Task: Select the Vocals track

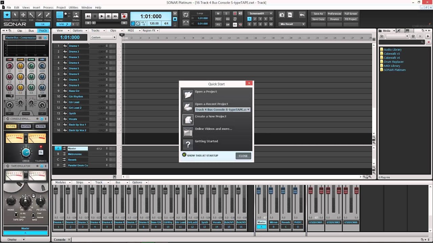Action: [78, 119]
